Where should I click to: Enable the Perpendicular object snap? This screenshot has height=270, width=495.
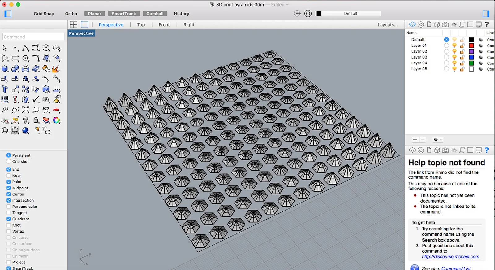tap(9, 207)
